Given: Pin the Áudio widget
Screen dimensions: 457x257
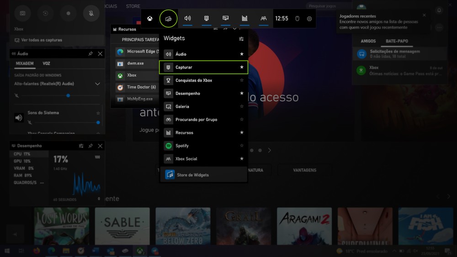Looking at the screenshot, I should tap(90, 54).
